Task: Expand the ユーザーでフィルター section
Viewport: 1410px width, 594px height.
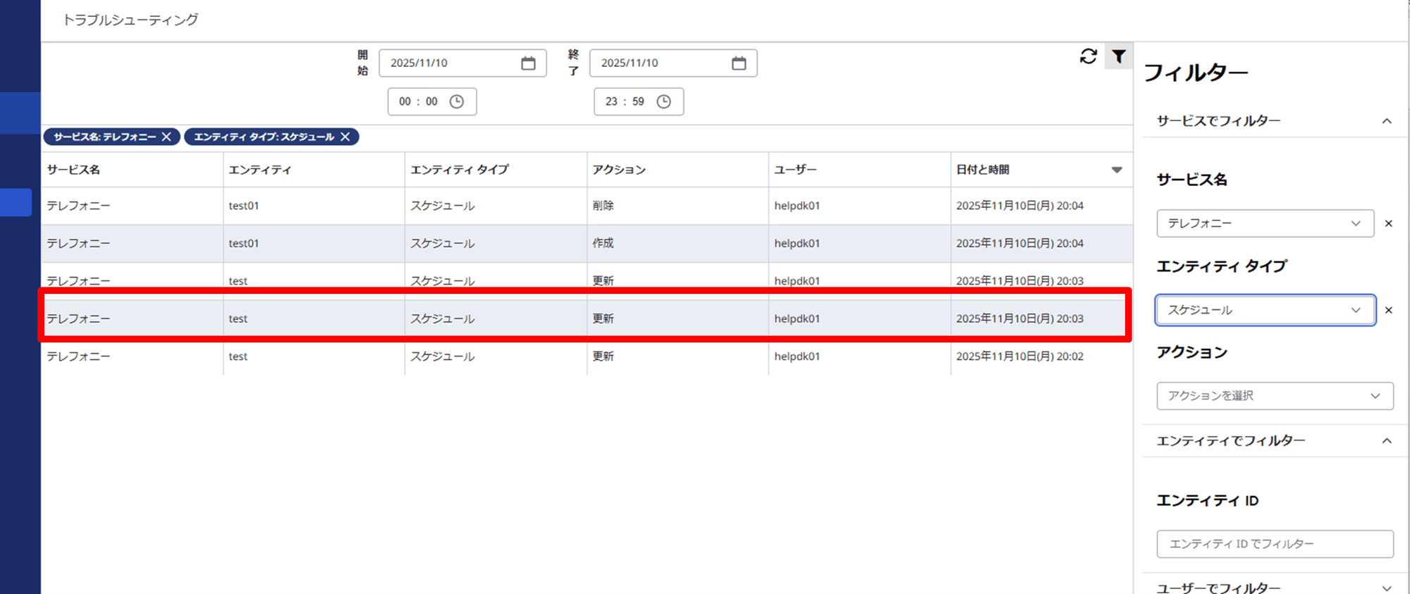Action: click(1386, 588)
